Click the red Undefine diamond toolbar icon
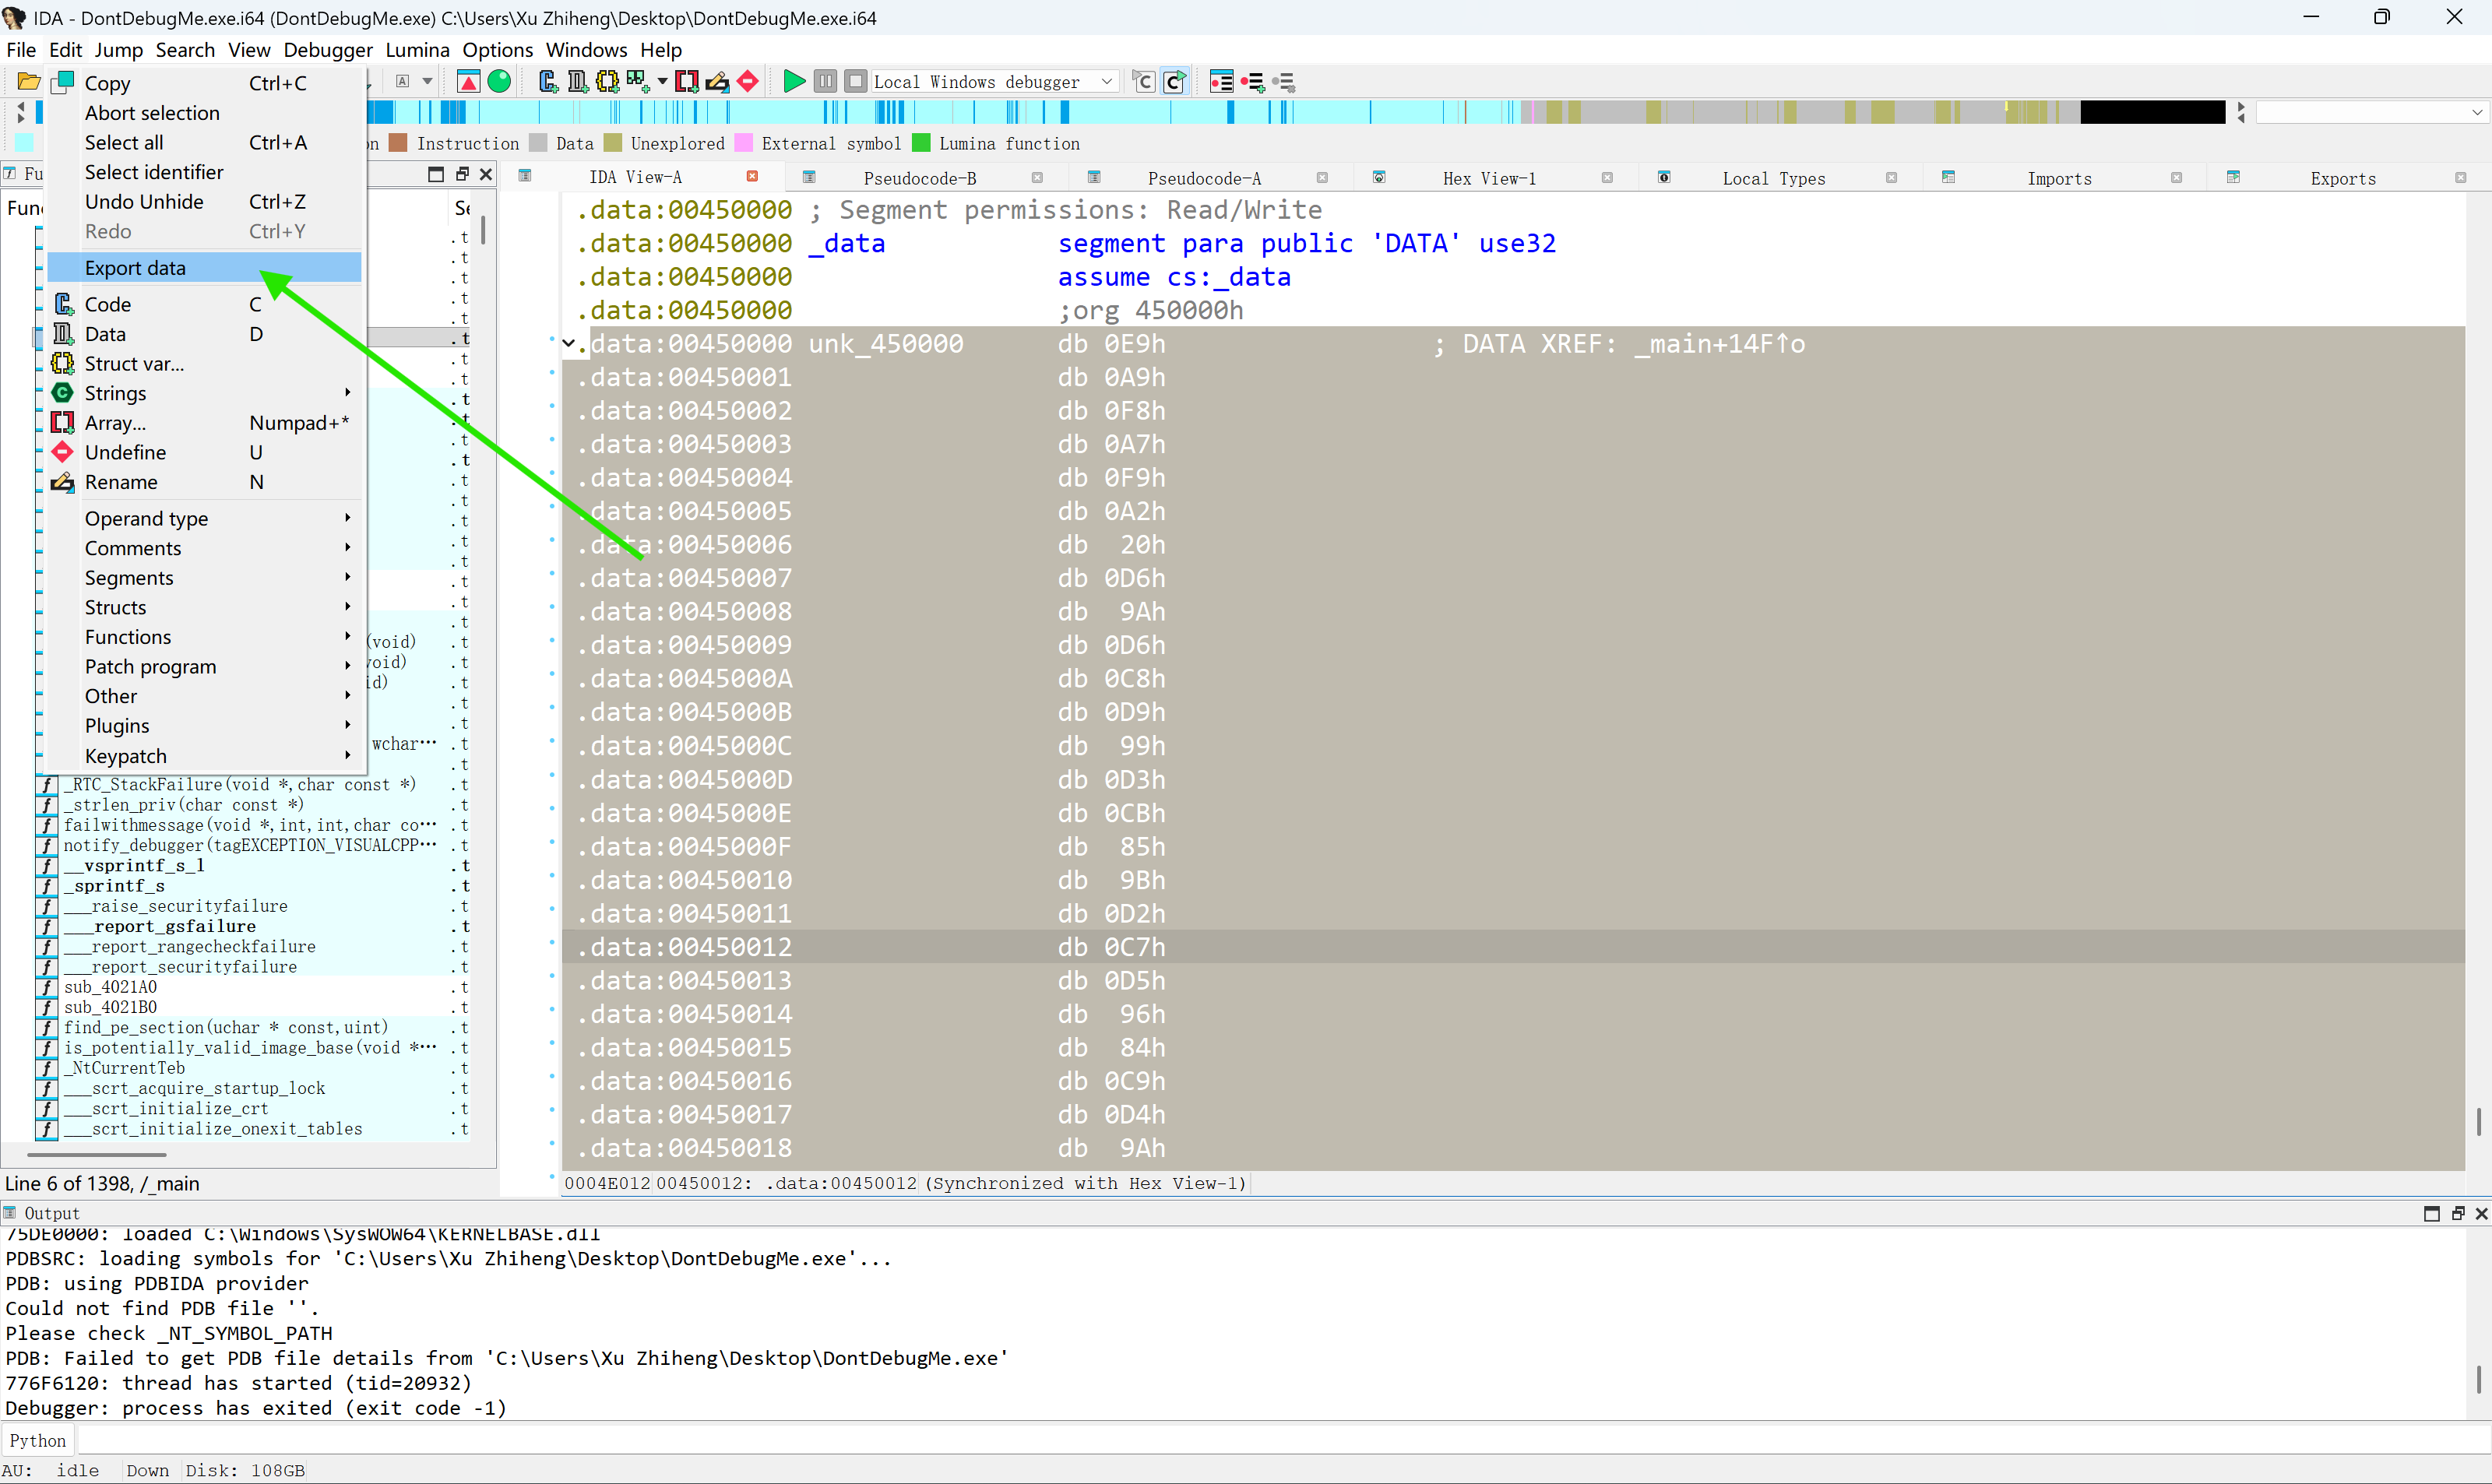 tap(747, 82)
